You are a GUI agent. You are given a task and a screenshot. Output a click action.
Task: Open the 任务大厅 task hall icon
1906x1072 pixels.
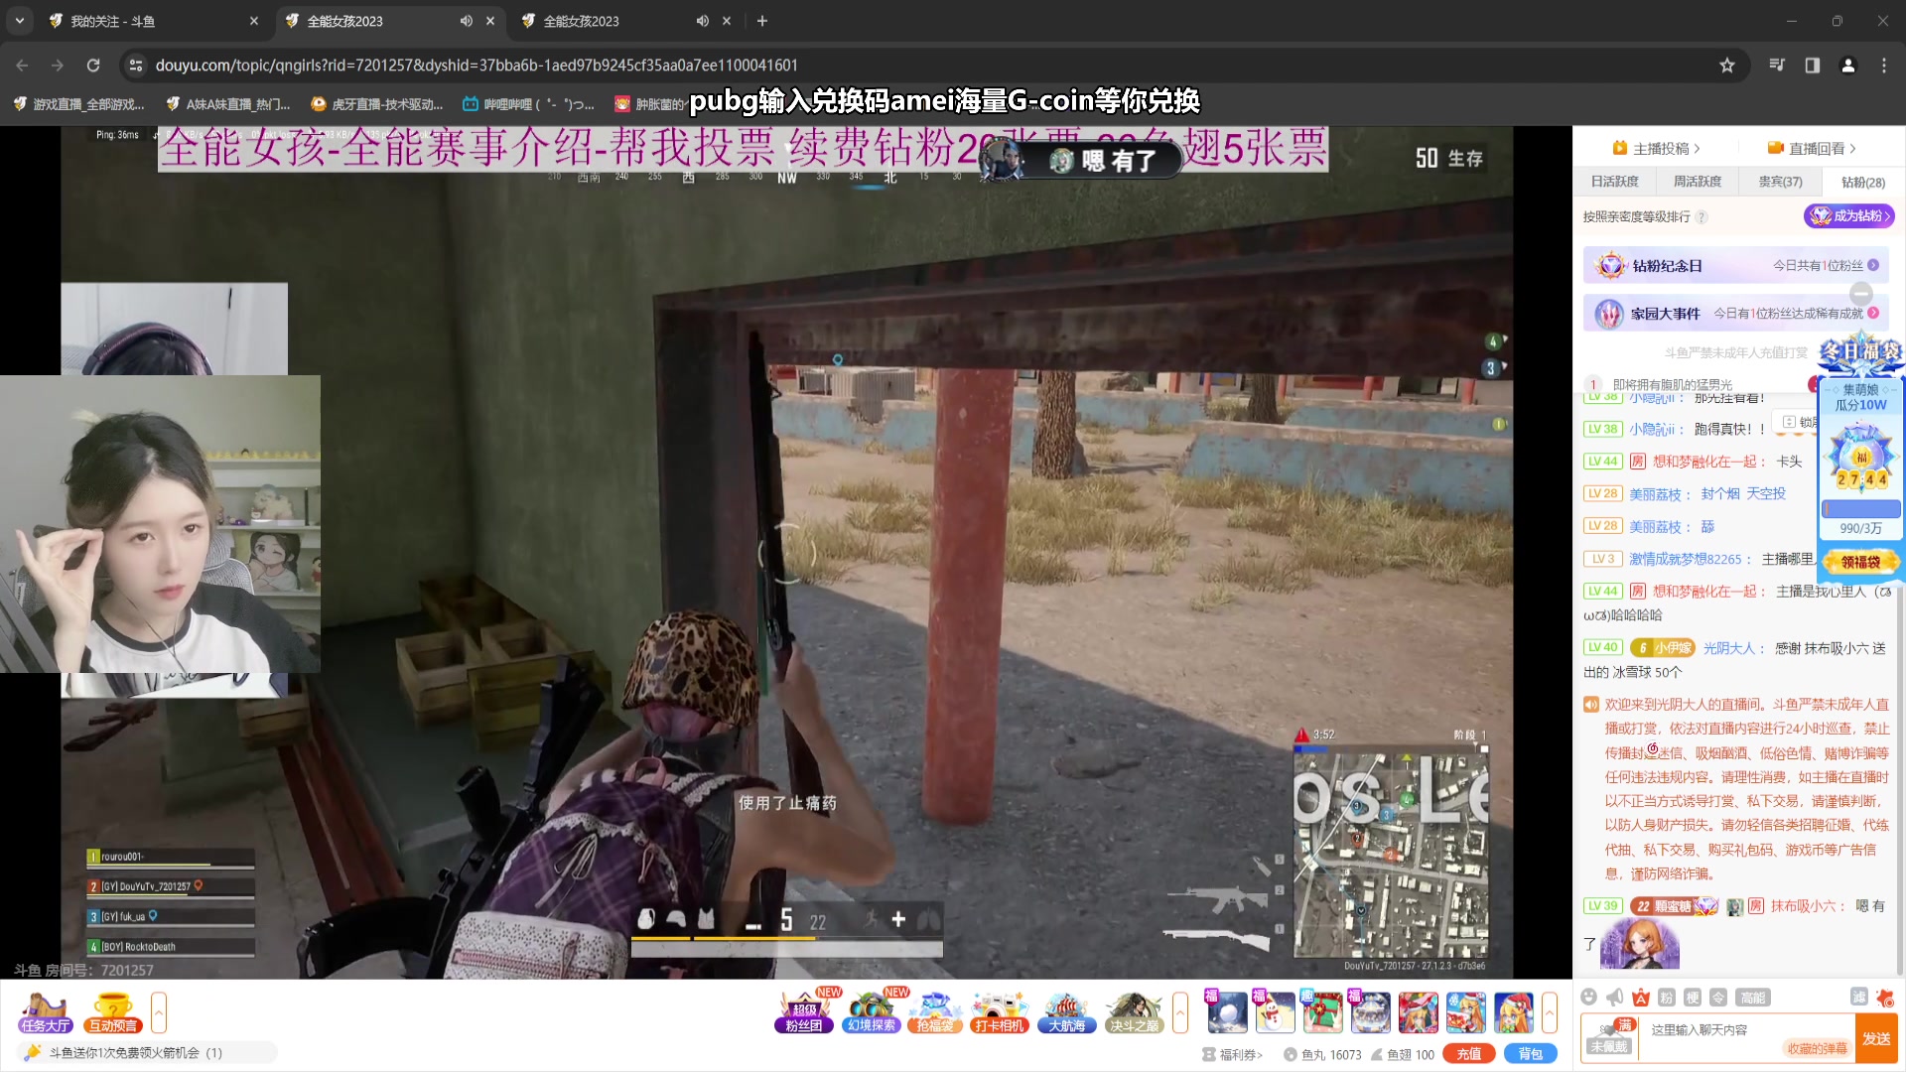pos(45,1012)
